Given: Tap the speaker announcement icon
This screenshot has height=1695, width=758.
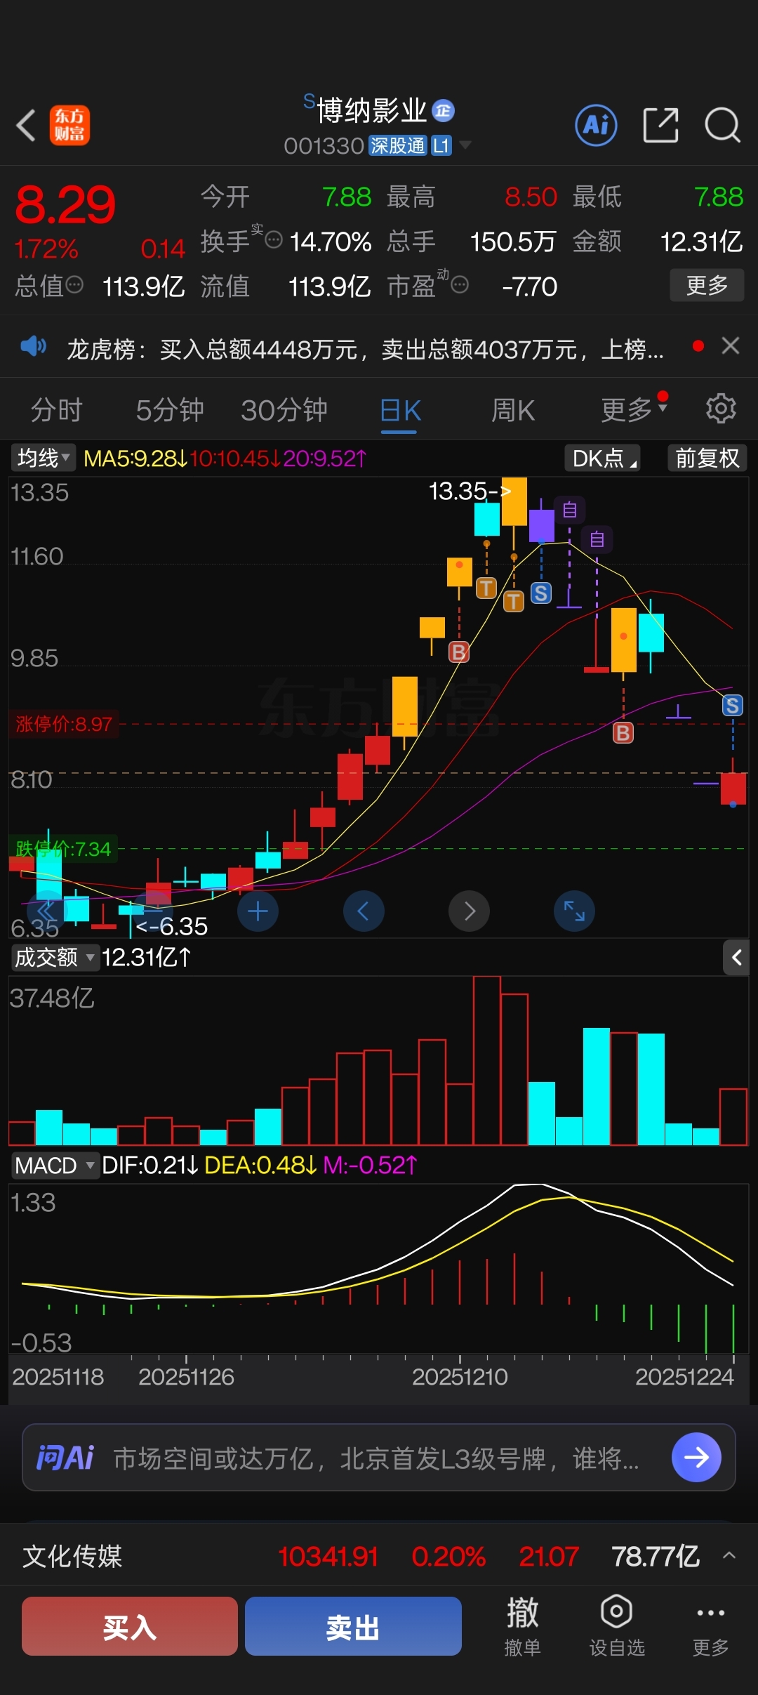Looking at the screenshot, I should tap(33, 346).
